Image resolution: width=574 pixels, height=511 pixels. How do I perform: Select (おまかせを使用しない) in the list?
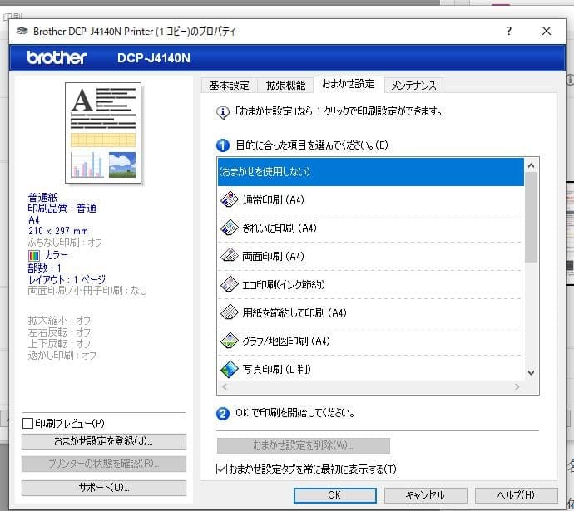[370, 171]
